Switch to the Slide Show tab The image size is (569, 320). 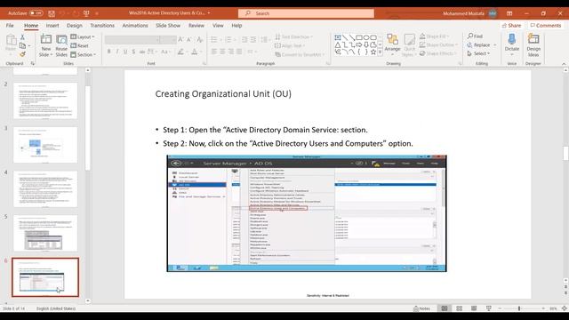tap(168, 26)
